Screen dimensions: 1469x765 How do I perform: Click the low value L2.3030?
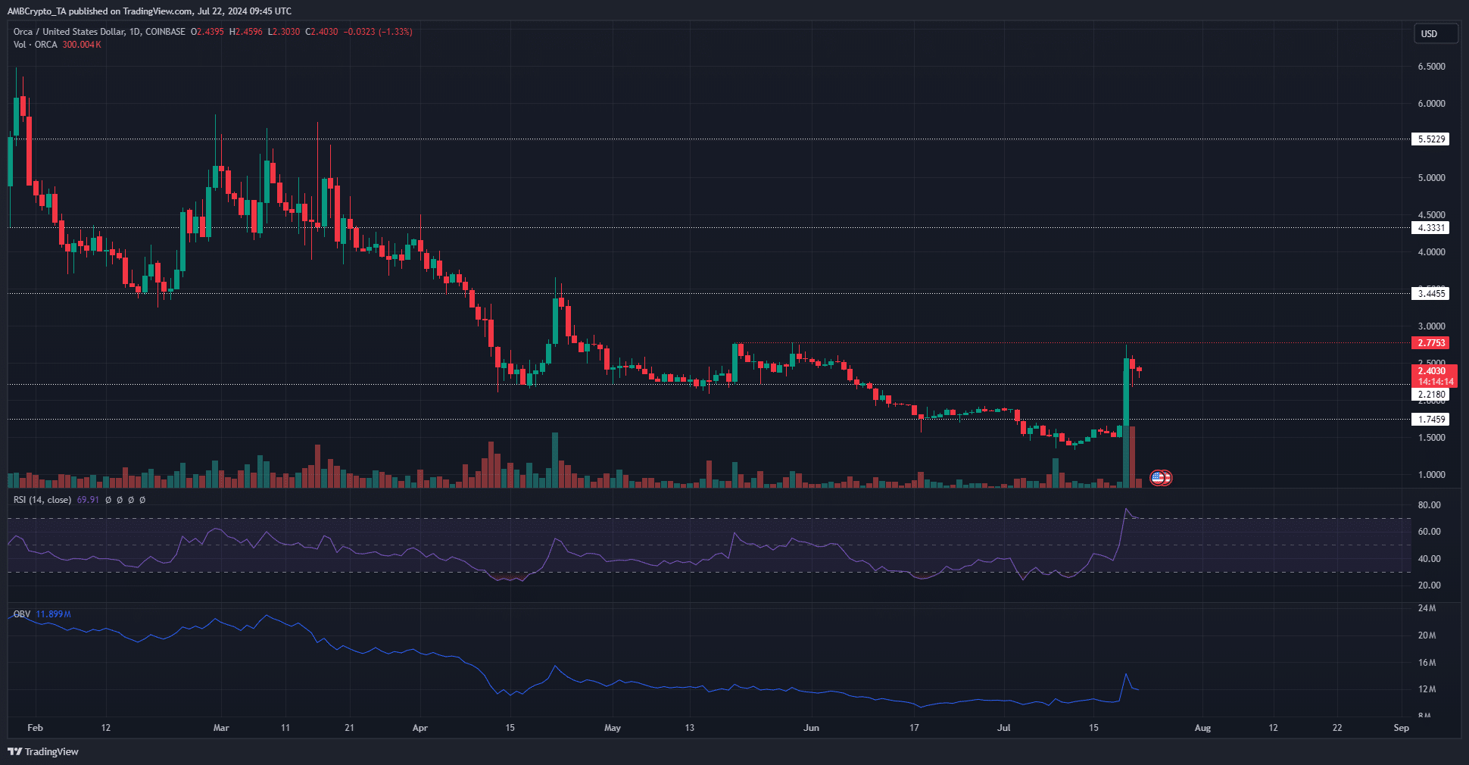point(284,32)
